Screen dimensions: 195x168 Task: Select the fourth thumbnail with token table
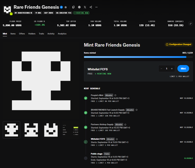pyautogui.click(x=71, y=130)
